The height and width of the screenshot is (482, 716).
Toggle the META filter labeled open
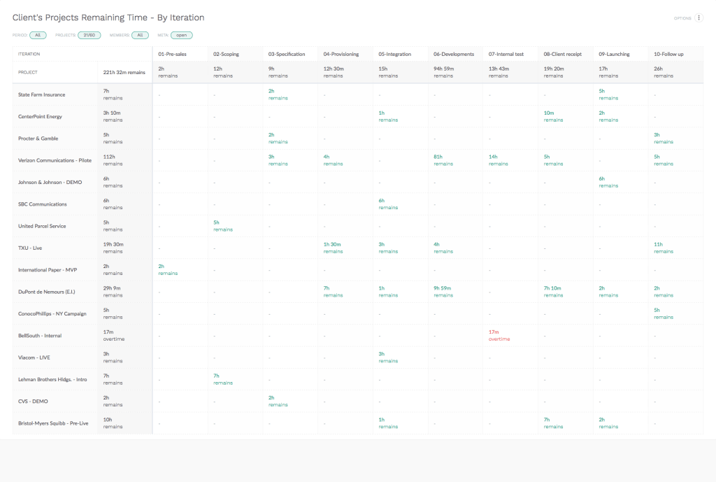pos(181,34)
